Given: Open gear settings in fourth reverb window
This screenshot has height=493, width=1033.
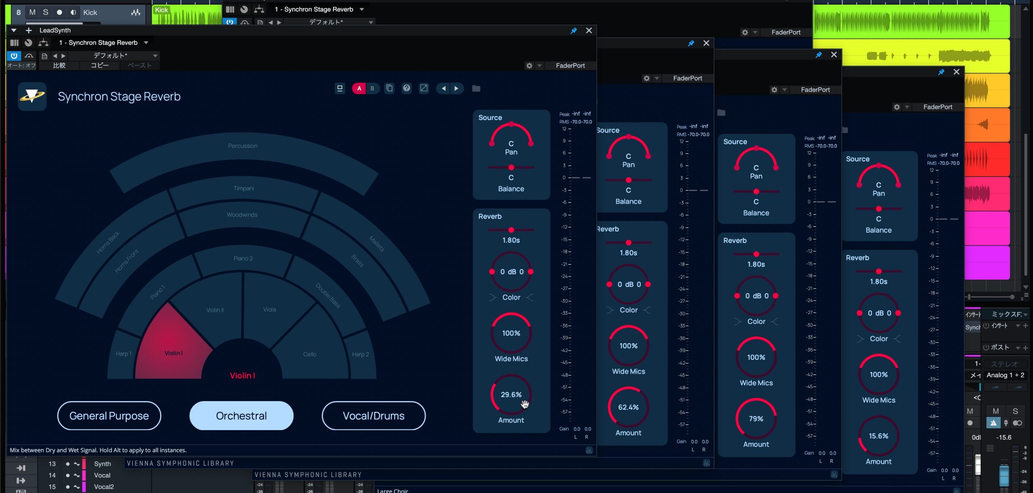Looking at the screenshot, I should tap(897, 107).
